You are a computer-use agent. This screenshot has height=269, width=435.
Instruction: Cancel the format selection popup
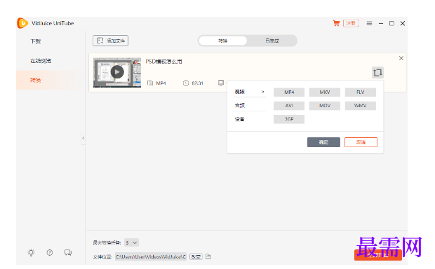pyautogui.click(x=361, y=142)
